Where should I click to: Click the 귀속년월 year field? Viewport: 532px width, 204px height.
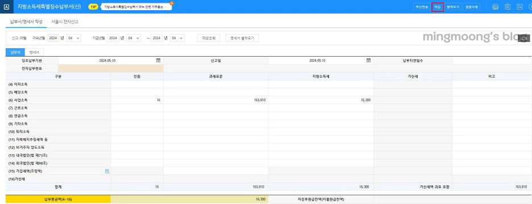[x=53, y=38]
